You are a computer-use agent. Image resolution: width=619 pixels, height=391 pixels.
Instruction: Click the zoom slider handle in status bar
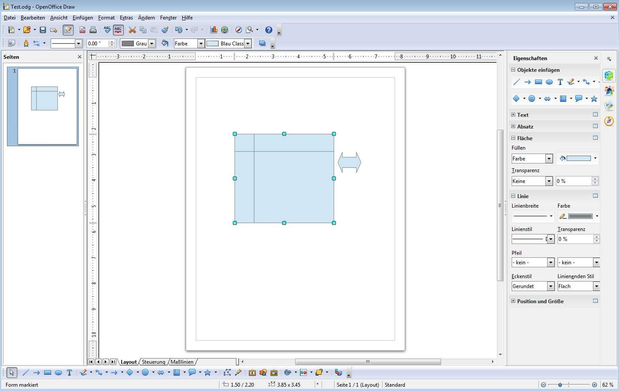(560, 385)
